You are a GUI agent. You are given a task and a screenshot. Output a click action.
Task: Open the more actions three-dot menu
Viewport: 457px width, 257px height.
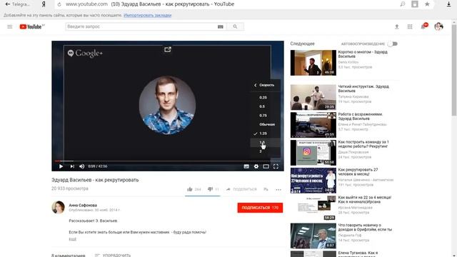coord(278,190)
